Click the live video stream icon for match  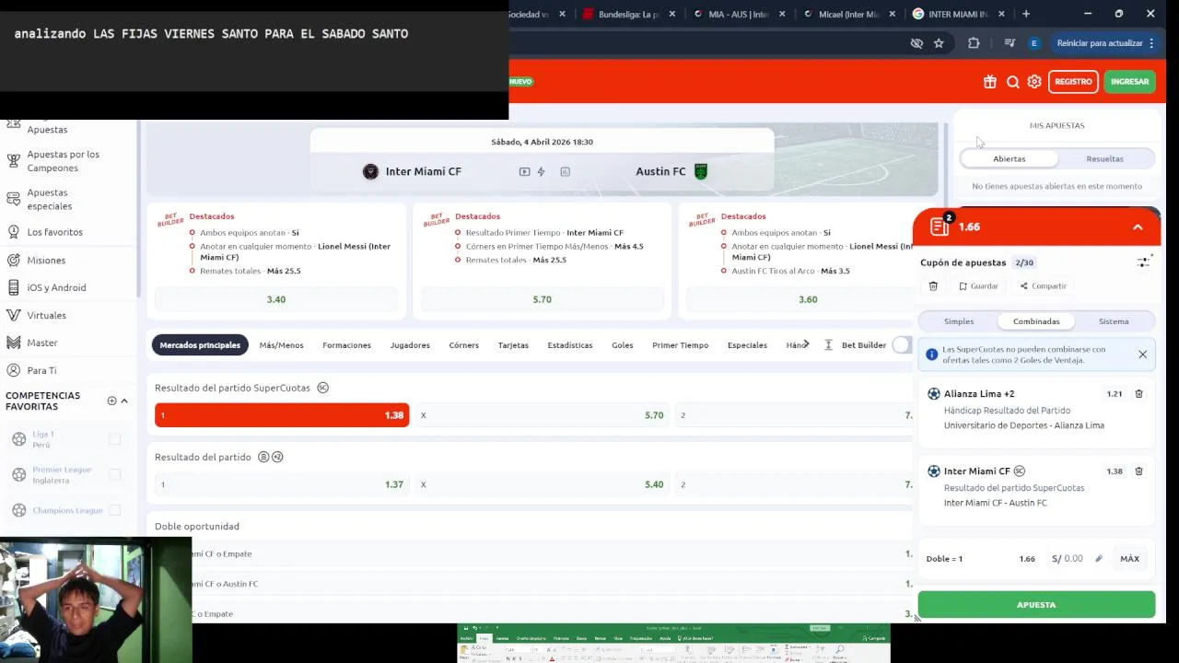[524, 171]
